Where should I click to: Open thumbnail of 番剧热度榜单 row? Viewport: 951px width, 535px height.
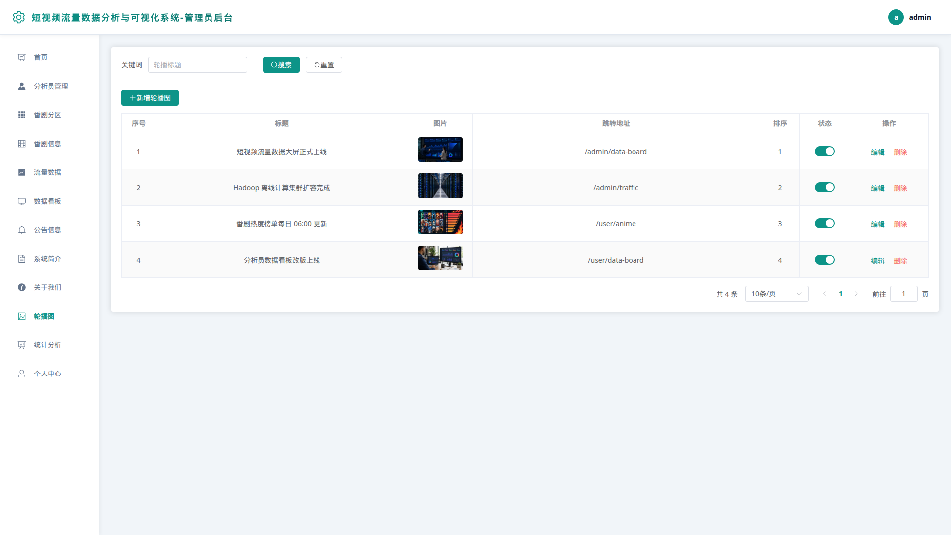(x=440, y=222)
